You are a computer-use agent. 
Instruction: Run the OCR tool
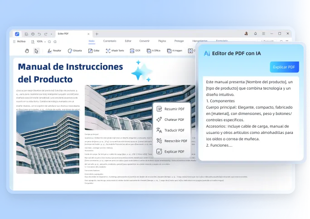(x=135, y=51)
